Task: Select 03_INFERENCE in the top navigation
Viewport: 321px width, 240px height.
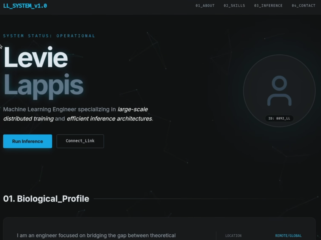Action: click(x=268, y=6)
